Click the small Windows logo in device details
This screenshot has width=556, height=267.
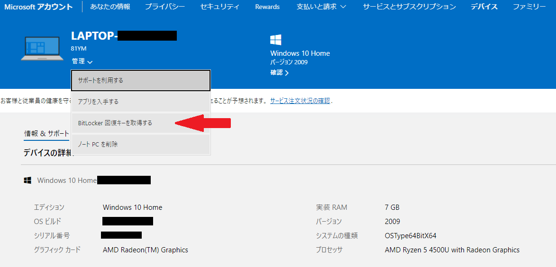pos(27,181)
